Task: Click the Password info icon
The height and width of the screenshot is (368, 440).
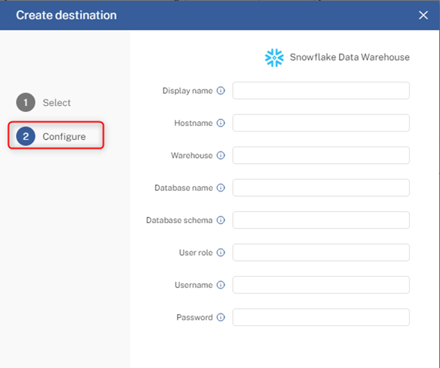Action: (221, 317)
